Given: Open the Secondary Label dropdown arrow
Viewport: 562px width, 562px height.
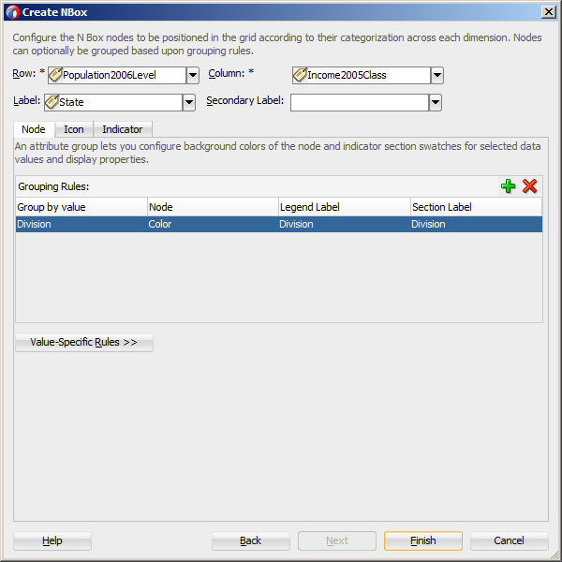Looking at the screenshot, I should [436, 102].
